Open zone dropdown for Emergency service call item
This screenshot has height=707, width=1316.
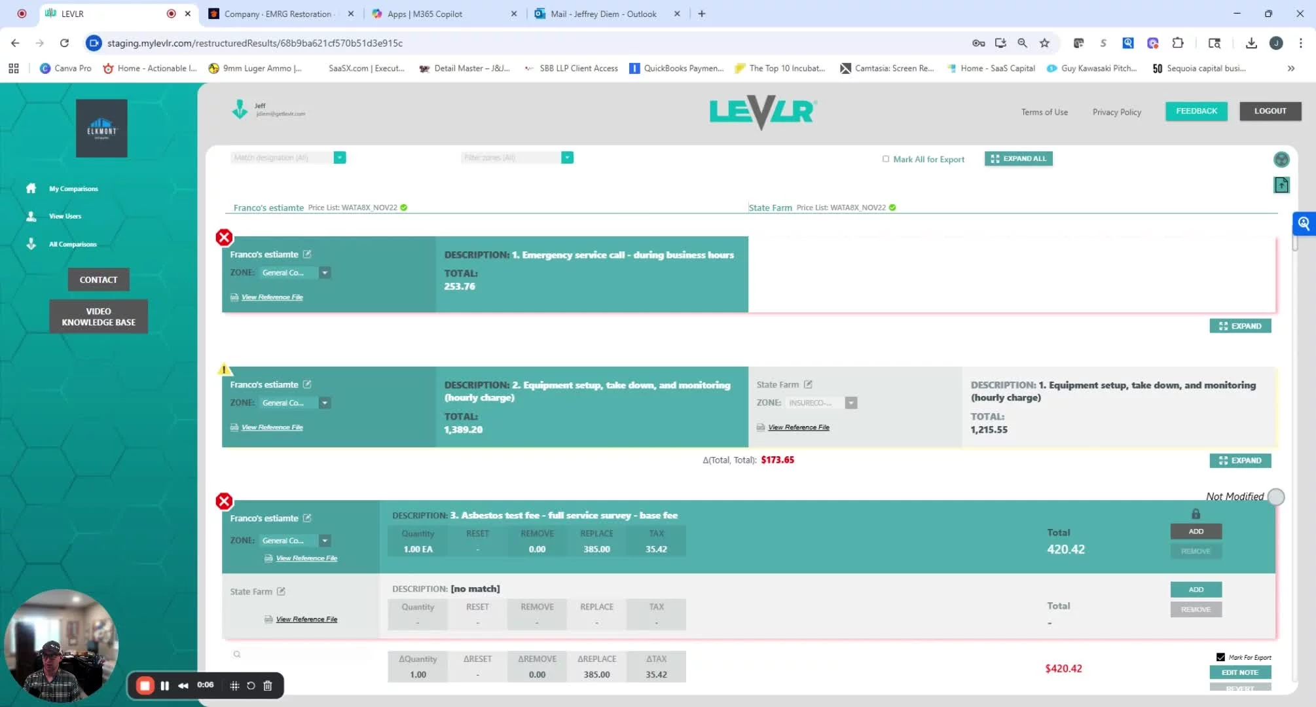click(x=325, y=273)
